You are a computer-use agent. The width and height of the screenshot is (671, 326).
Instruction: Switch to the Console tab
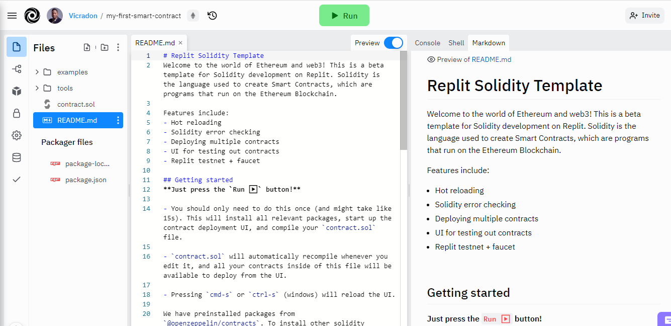427,43
